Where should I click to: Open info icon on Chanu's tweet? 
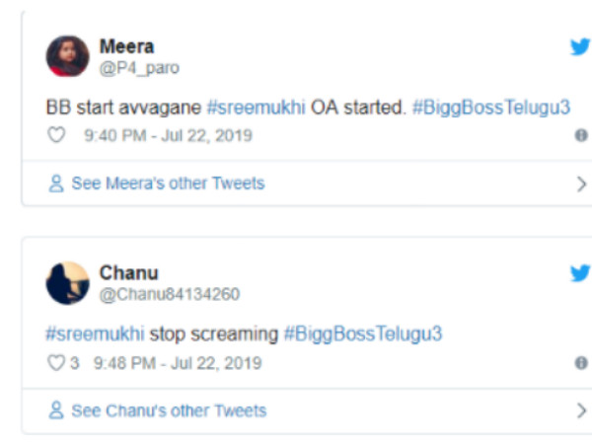[x=581, y=363]
